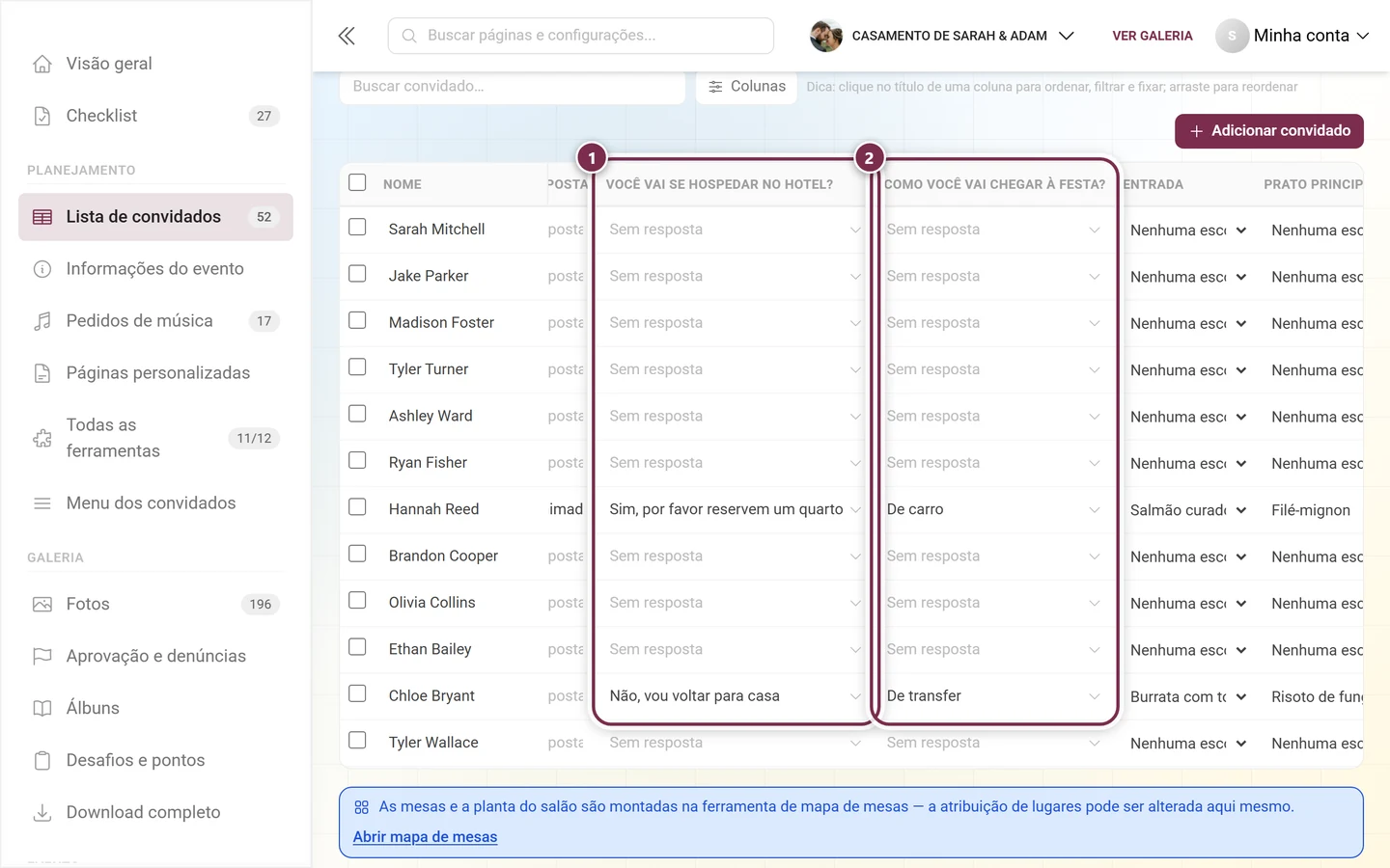The image size is (1390, 868).
Task: Open Chloe Bryant's De transfer dropdown
Action: pos(993,696)
